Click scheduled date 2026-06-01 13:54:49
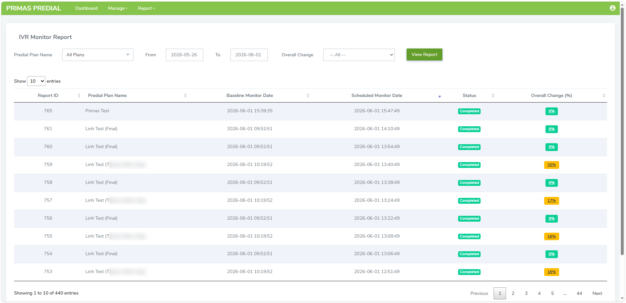This screenshot has width=626, height=303. point(377,147)
